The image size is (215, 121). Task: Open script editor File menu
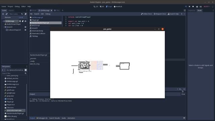coord(31,14)
